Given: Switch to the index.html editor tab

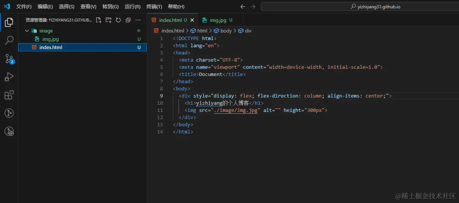Looking at the screenshot, I should click(172, 20).
